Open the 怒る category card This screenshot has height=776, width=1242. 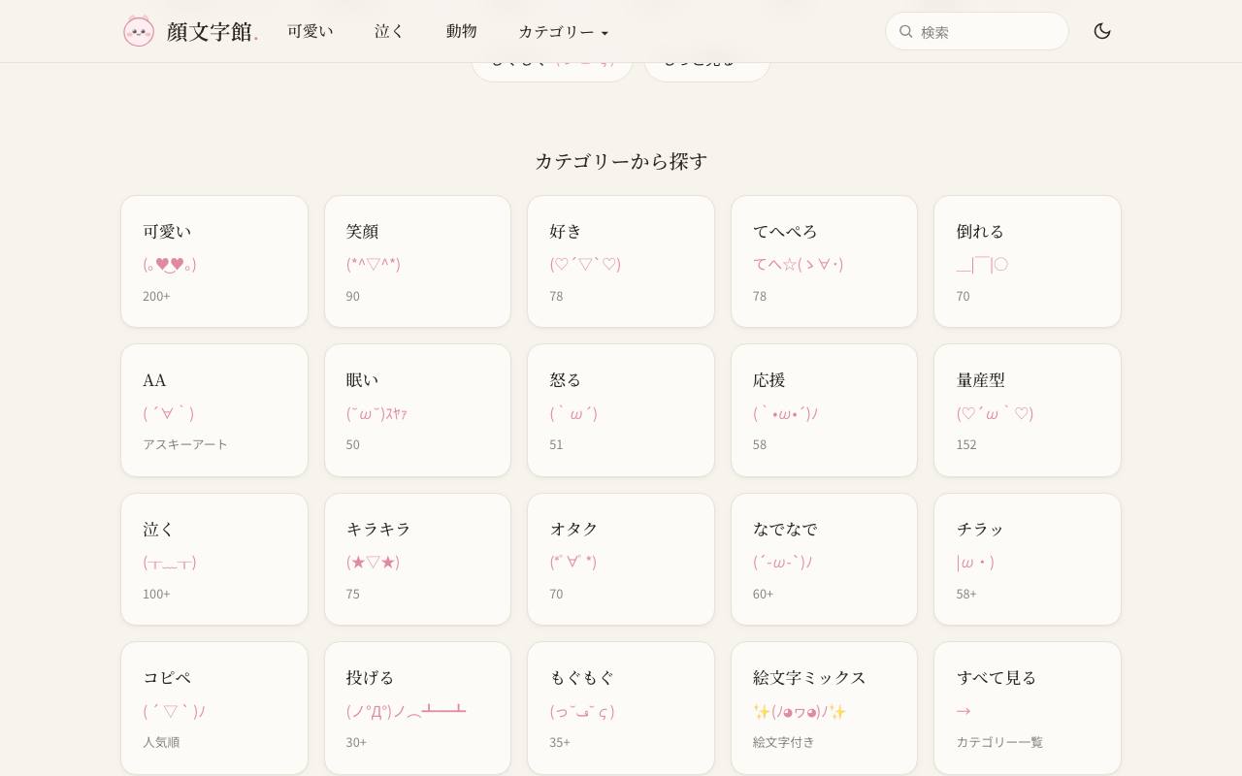pyautogui.click(x=621, y=410)
